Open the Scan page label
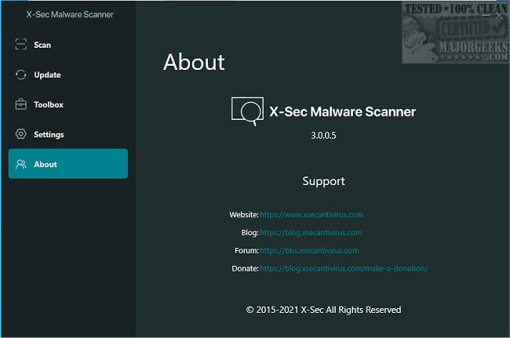This screenshot has width=510, height=338. (42, 45)
